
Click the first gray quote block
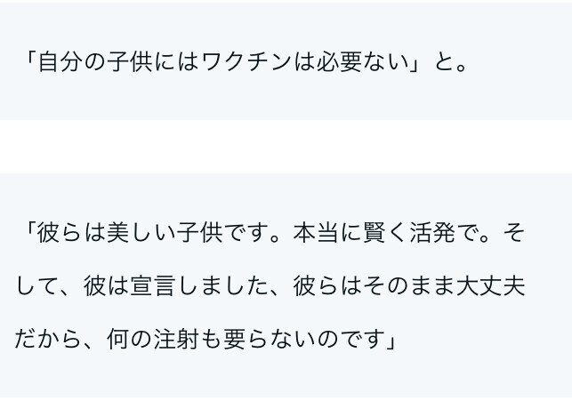pyautogui.click(x=286, y=60)
